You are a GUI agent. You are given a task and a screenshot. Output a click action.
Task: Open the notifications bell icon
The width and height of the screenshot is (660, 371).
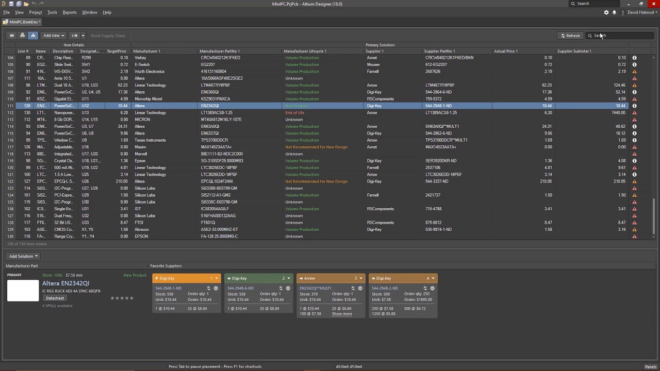point(614,12)
